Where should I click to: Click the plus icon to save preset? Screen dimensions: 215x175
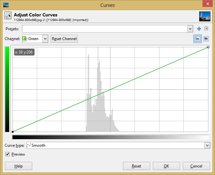[x=199, y=29]
